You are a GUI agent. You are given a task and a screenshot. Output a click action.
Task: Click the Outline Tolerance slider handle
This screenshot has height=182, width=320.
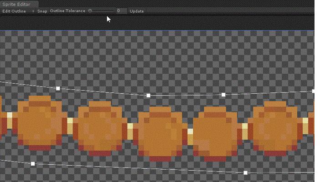tap(90, 11)
